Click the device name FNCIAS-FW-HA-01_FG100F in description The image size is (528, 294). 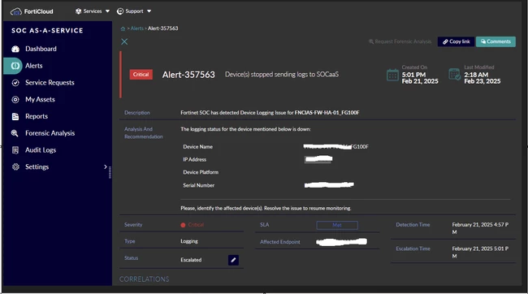point(327,112)
